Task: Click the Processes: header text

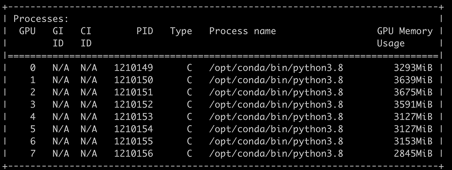Action: click(41, 19)
